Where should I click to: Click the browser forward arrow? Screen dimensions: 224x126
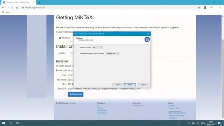pos(8,8)
